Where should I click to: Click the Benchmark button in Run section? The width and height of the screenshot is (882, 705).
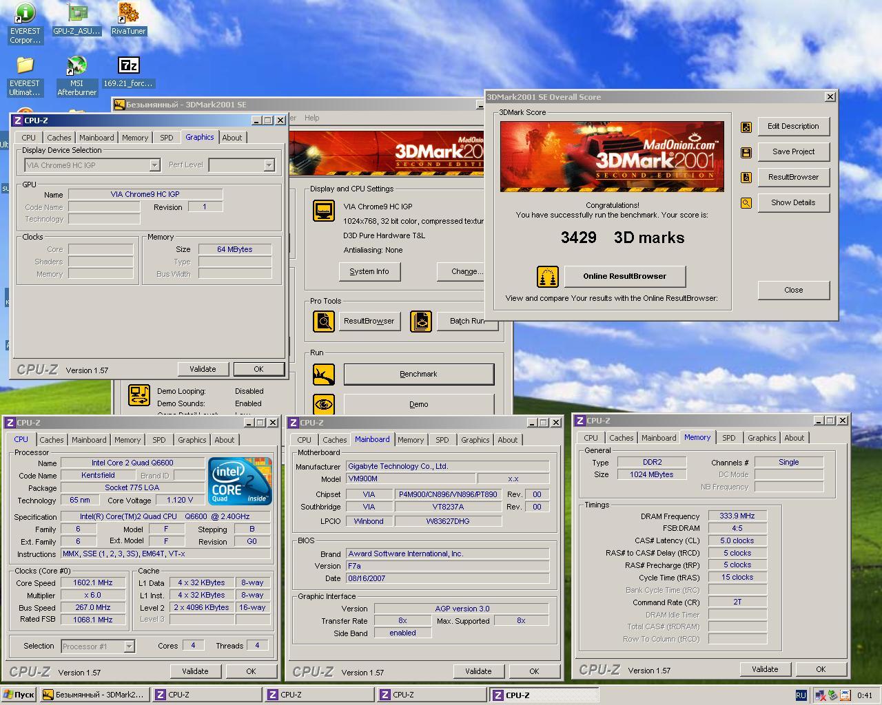(419, 375)
